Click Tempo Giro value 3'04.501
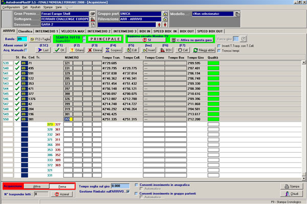Screen dimensions: 307x204 194,109
